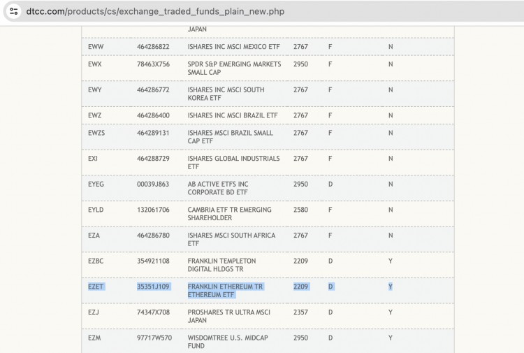
Task: Select the EZBC ticker cell
Action: tap(96, 261)
